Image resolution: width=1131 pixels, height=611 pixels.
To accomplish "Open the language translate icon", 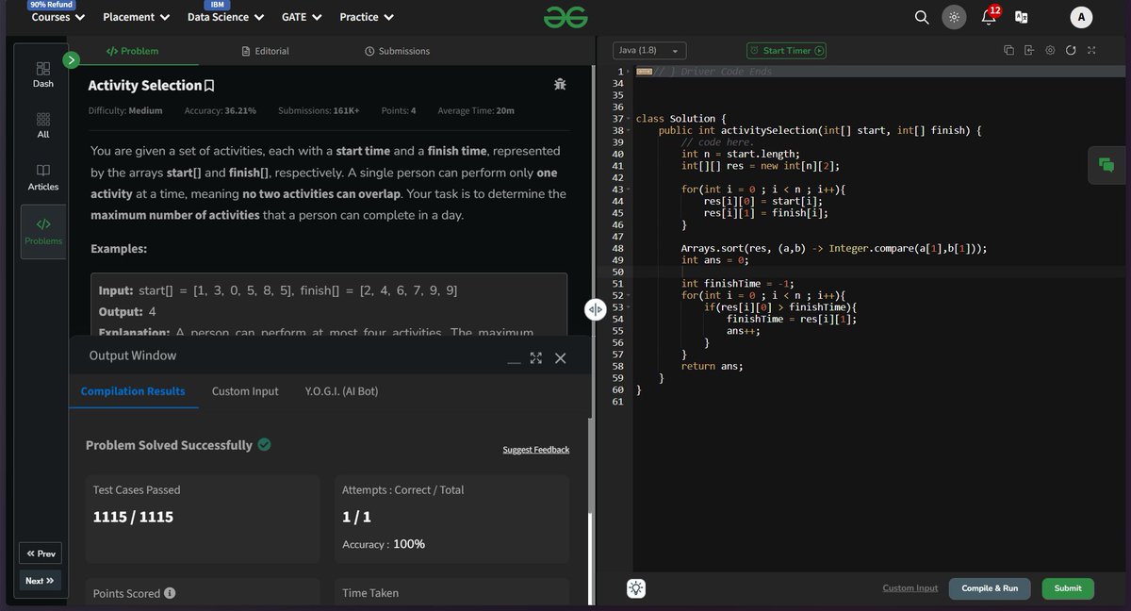I will [x=1021, y=17].
